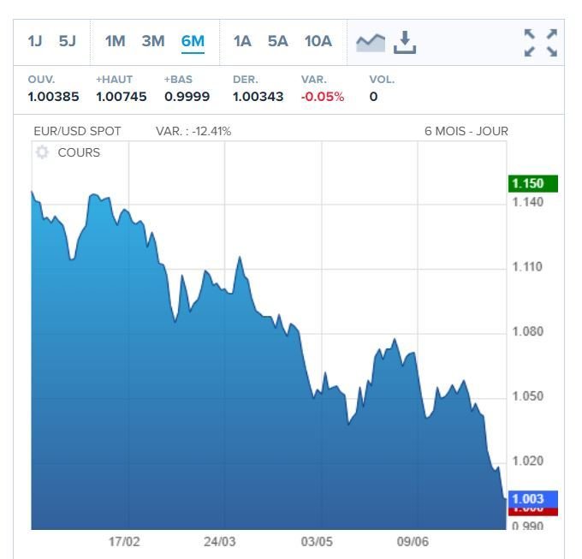
Task: Switch to the 3M time range
Action: coord(153,41)
